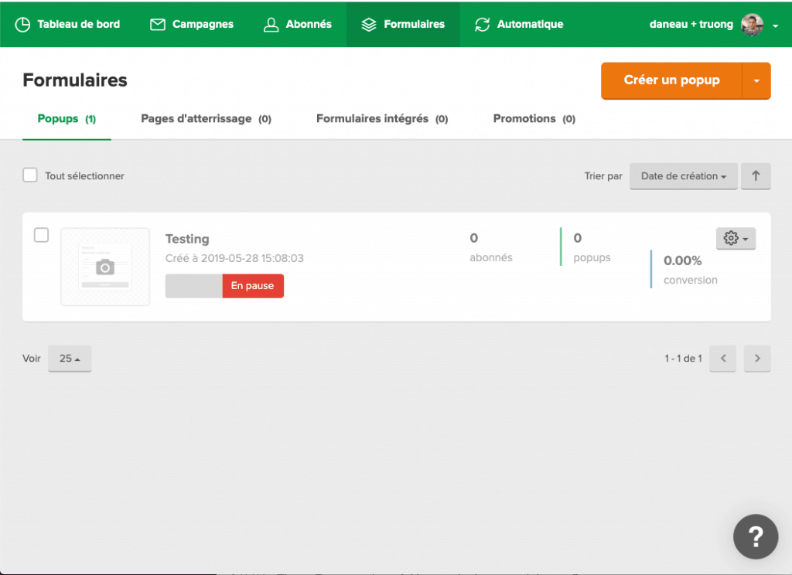Check the Tout sélectionner checkbox

(x=30, y=175)
